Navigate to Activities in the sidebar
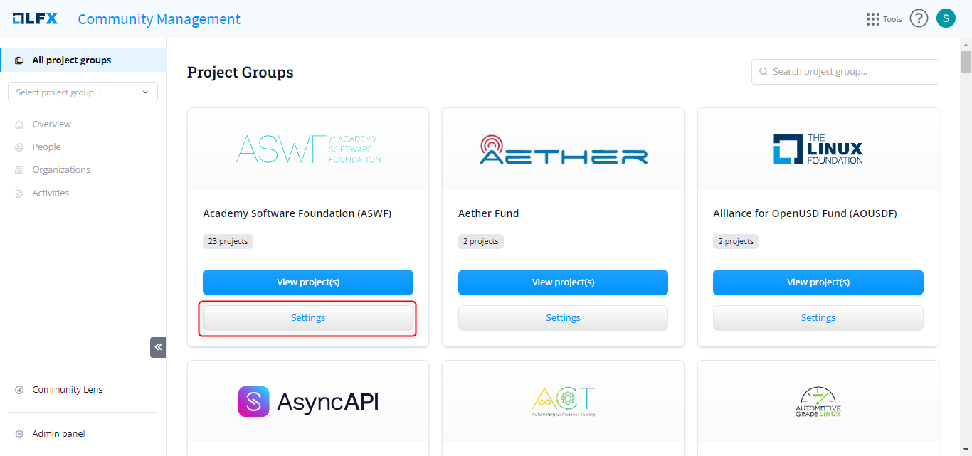This screenshot has width=972, height=456. click(51, 193)
